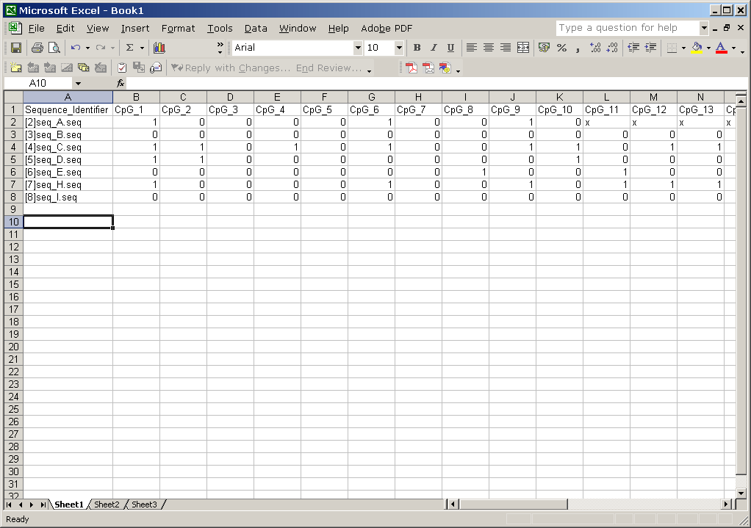This screenshot has width=751, height=528.
Task: Apply Currency style format
Action: click(544, 48)
